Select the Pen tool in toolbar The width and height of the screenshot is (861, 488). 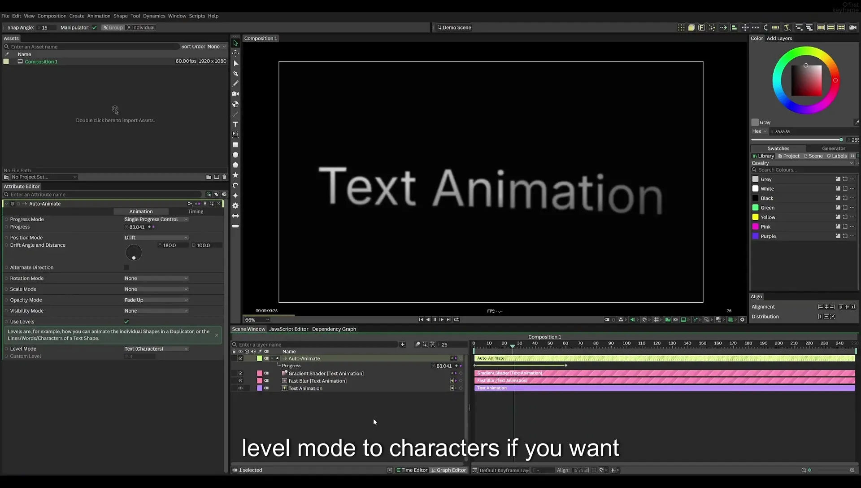click(x=235, y=74)
